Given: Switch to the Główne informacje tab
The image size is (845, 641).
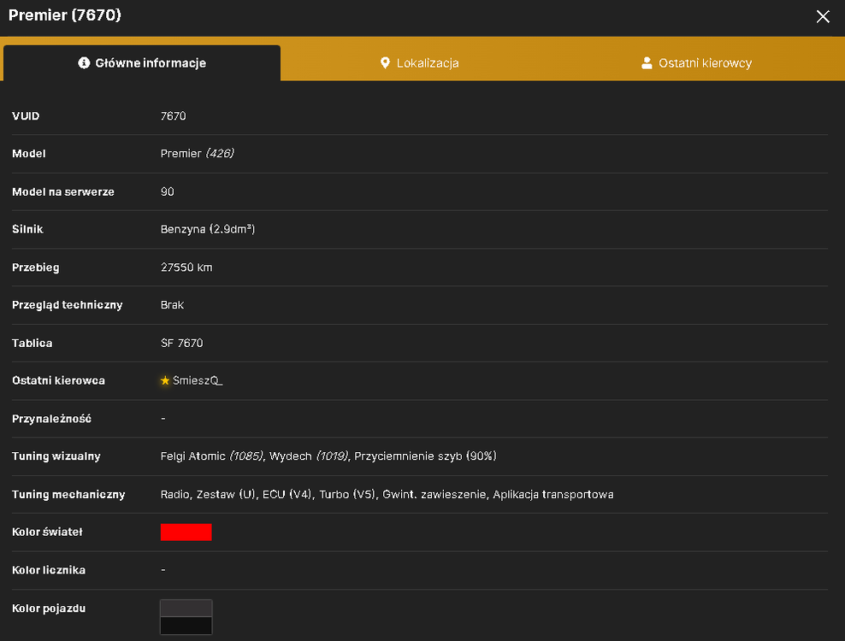Looking at the screenshot, I should [x=142, y=63].
